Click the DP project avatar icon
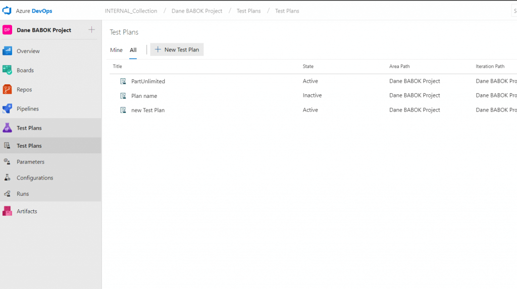 (7, 30)
